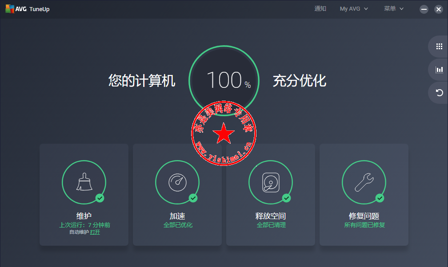This screenshot has height=267, width=448.
Task: Click the Maintenance broom icon
Action: point(84,182)
